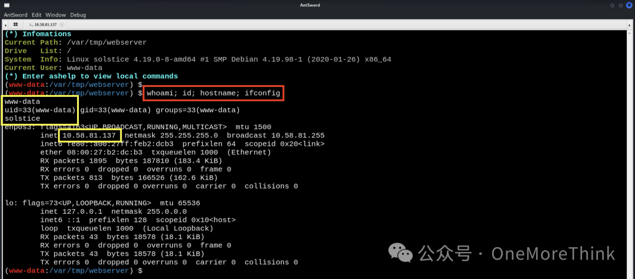Open the Debug menu
Screen dimensions: 635x279
click(78, 15)
